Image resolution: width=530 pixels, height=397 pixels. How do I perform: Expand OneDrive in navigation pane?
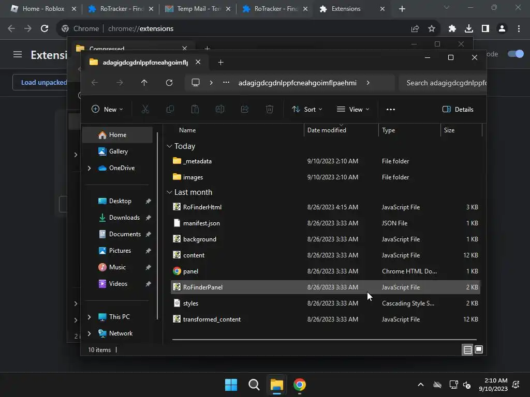coord(89,168)
